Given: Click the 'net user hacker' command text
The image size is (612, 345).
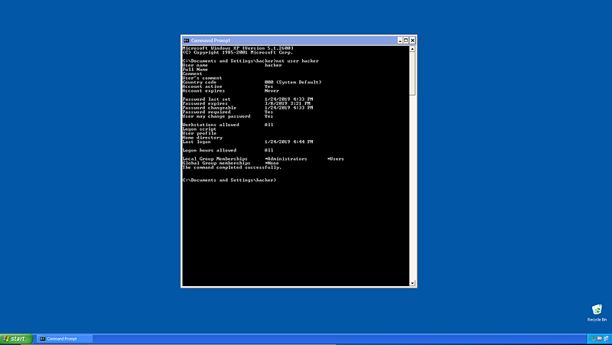Looking at the screenshot, I should pyautogui.click(x=297, y=61).
